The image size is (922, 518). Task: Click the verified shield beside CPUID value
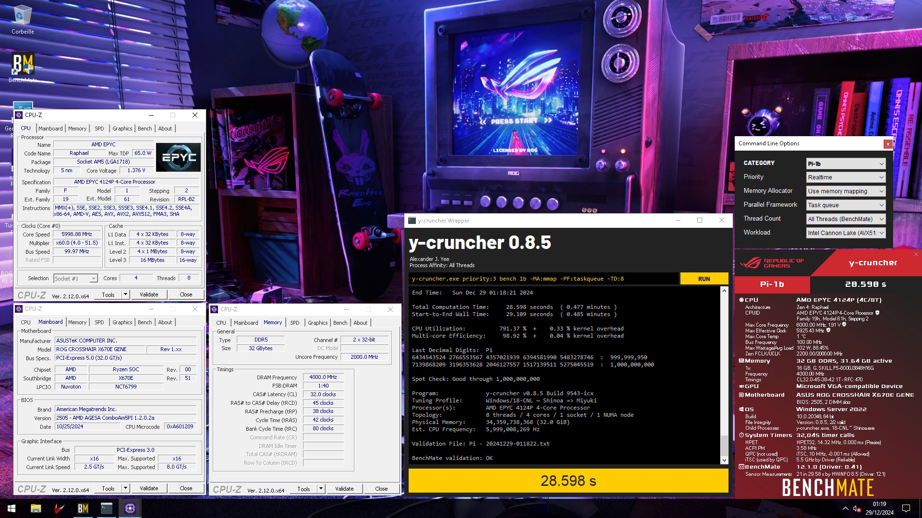point(877,313)
